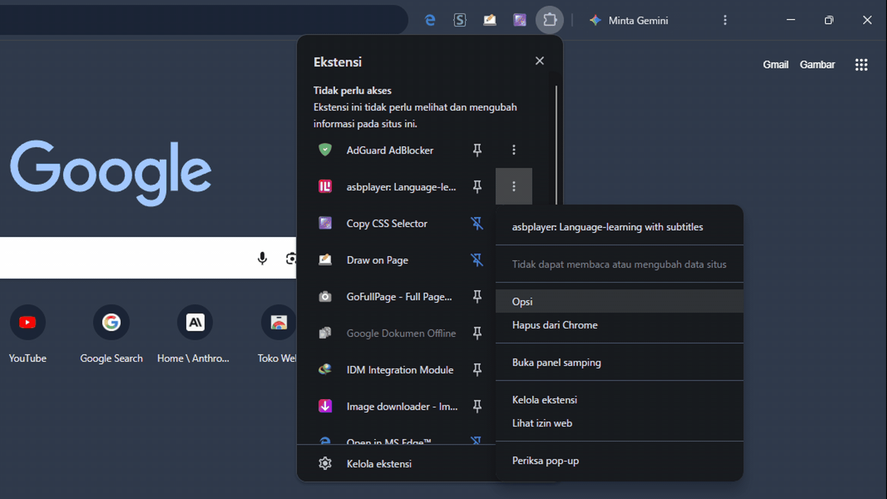Click asbplayer full name header in menu

(608, 227)
